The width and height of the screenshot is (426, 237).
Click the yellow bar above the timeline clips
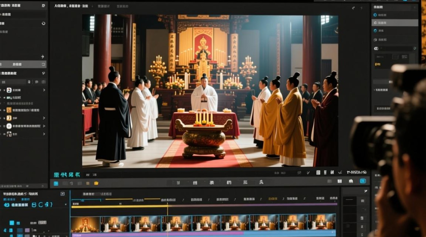[119, 206]
